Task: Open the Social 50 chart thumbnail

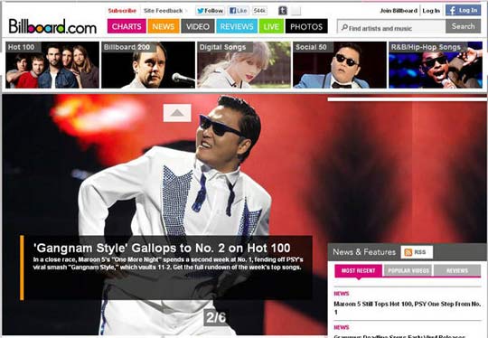Action: coord(340,65)
